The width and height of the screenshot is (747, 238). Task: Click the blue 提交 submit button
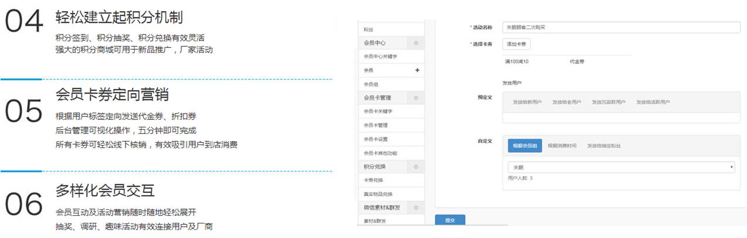coord(450,220)
